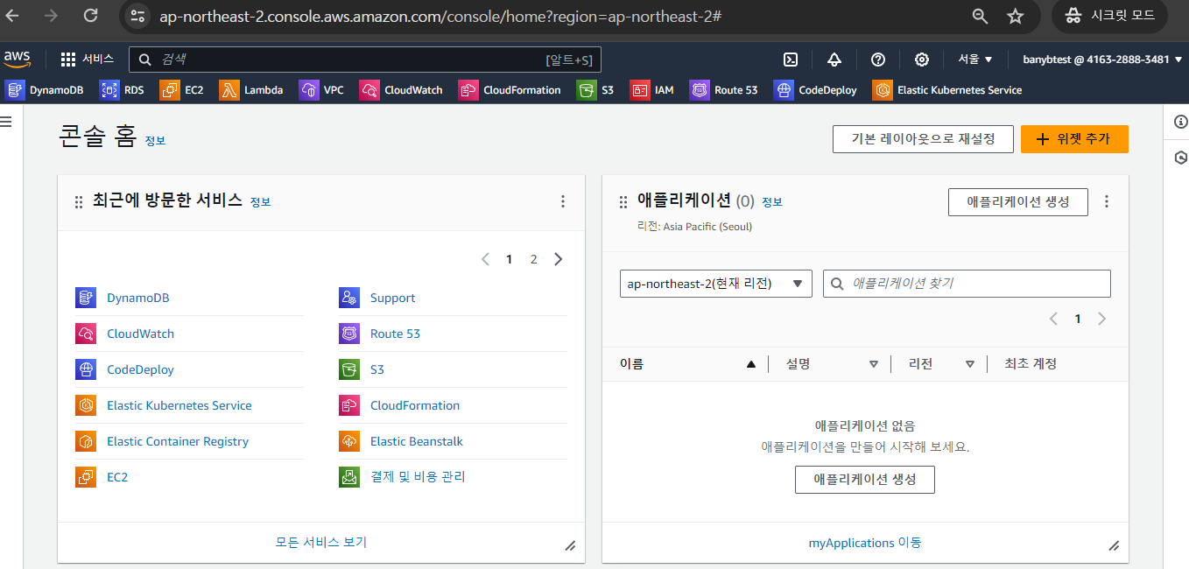Expand the ap-northeast-2 region selector
1189x569 pixels.
coord(716,284)
